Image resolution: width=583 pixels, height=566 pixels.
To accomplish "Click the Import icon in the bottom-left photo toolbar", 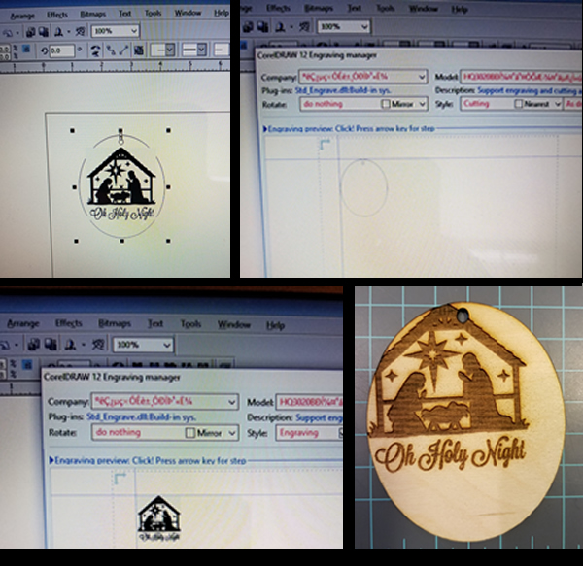I will (34, 345).
